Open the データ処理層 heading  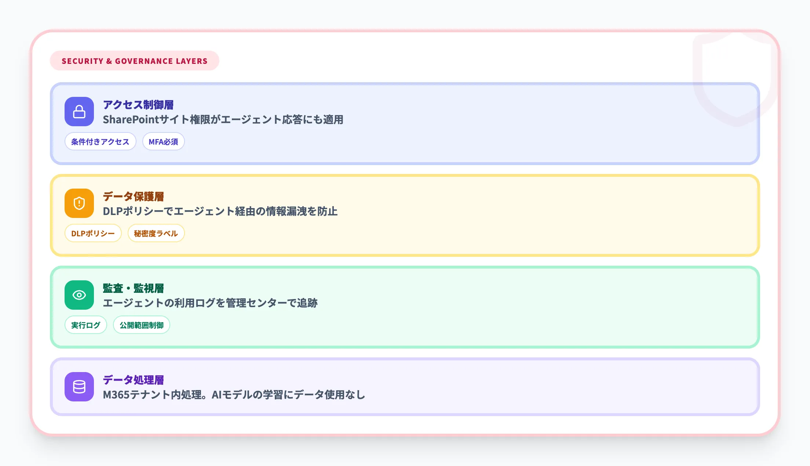coord(133,380)
